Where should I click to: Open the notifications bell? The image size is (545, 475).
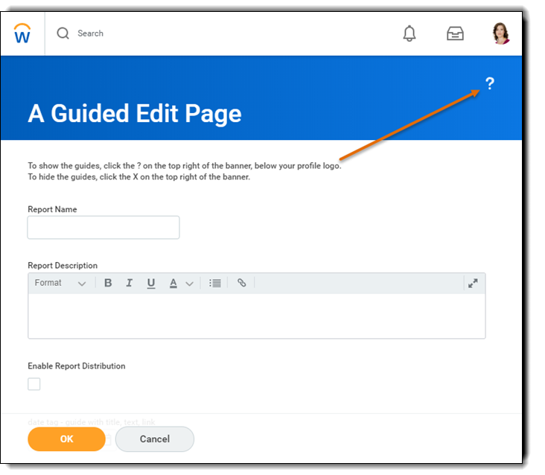409,34
